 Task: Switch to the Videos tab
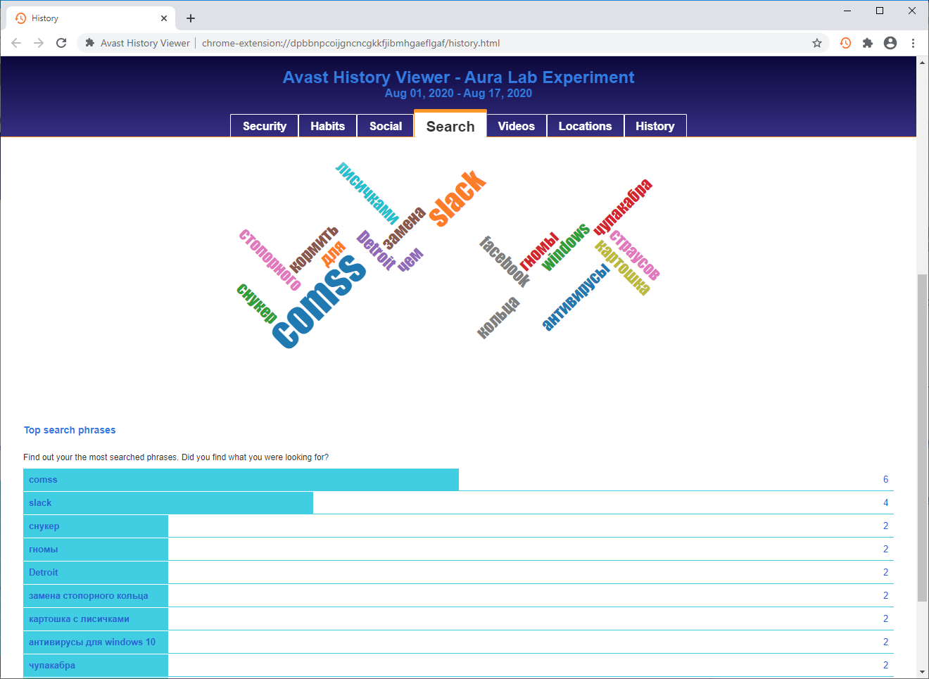click(517, 126)
